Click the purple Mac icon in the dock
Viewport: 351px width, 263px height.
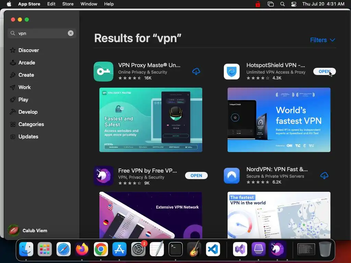point(258,249)
